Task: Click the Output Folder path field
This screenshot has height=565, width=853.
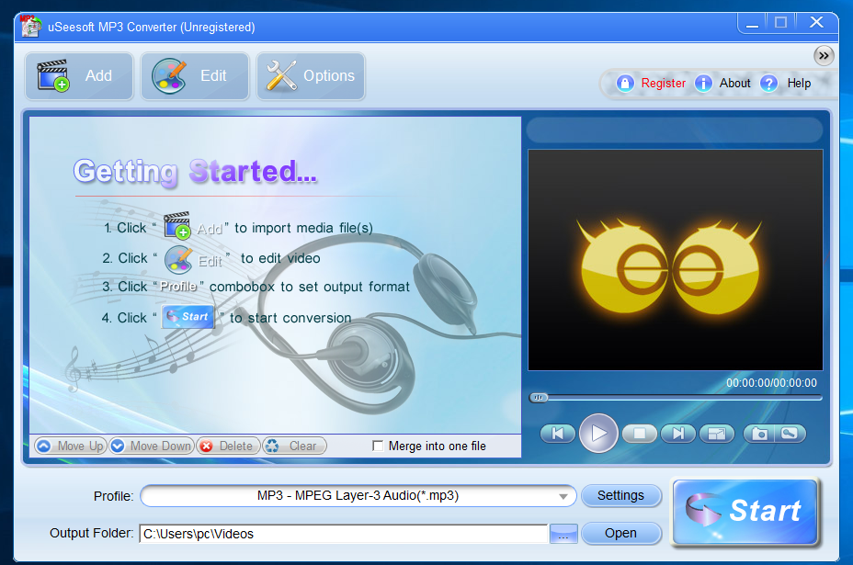Action: pos(343,534)
